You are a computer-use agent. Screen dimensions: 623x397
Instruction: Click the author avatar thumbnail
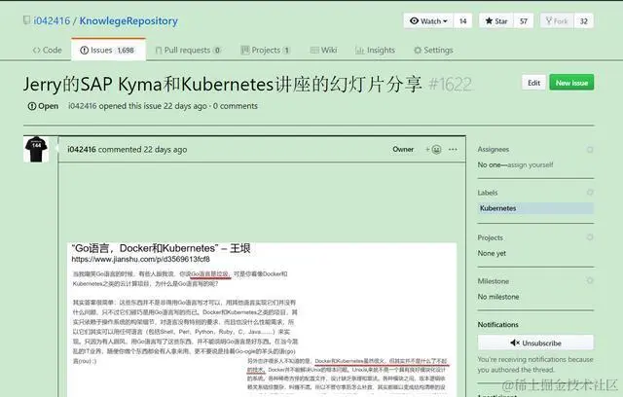click(36, 149)
